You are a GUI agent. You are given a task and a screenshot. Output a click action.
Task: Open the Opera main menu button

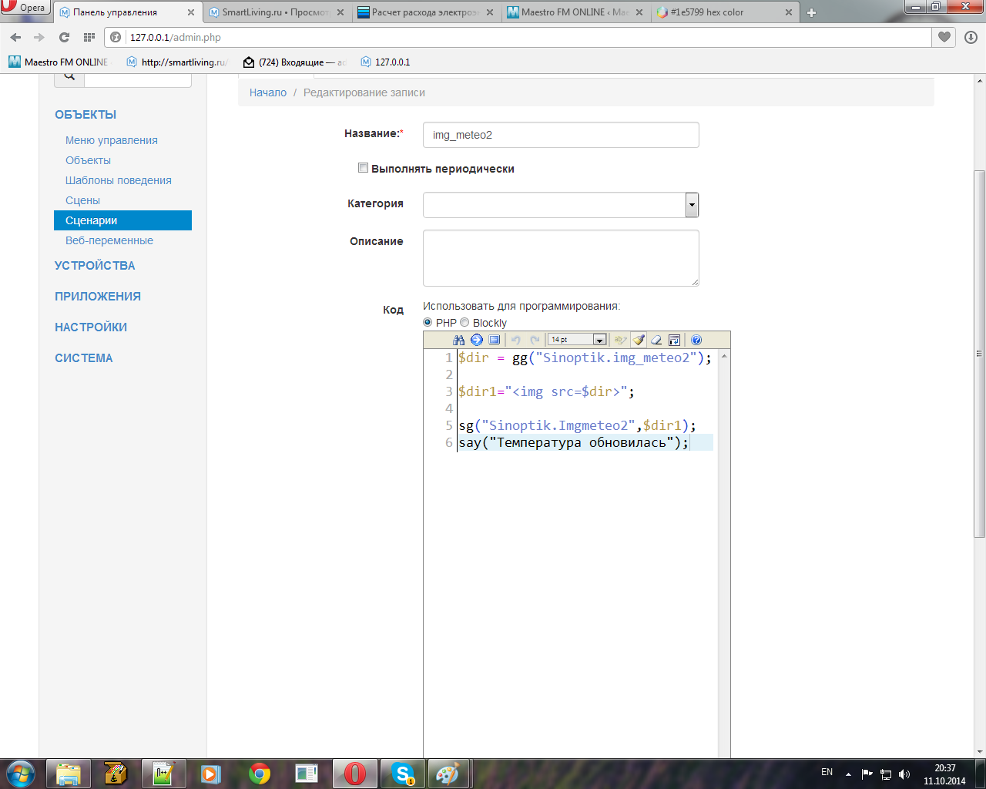click(25, 8)
